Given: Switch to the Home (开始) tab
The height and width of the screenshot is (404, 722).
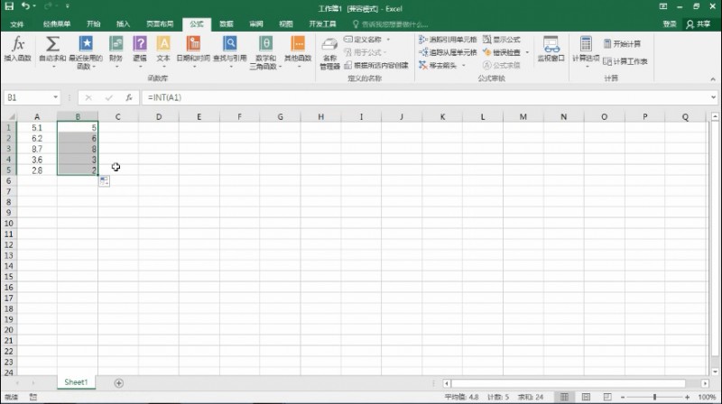Looking at the screenshot, I should (x=94, y=24).
